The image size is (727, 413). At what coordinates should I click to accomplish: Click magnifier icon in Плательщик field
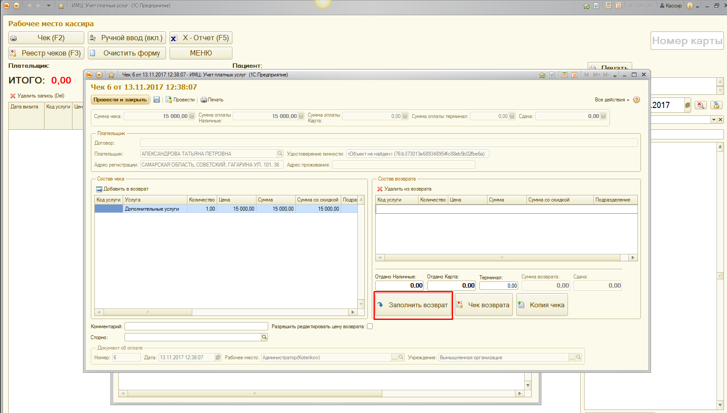click(x=280, y=153)
